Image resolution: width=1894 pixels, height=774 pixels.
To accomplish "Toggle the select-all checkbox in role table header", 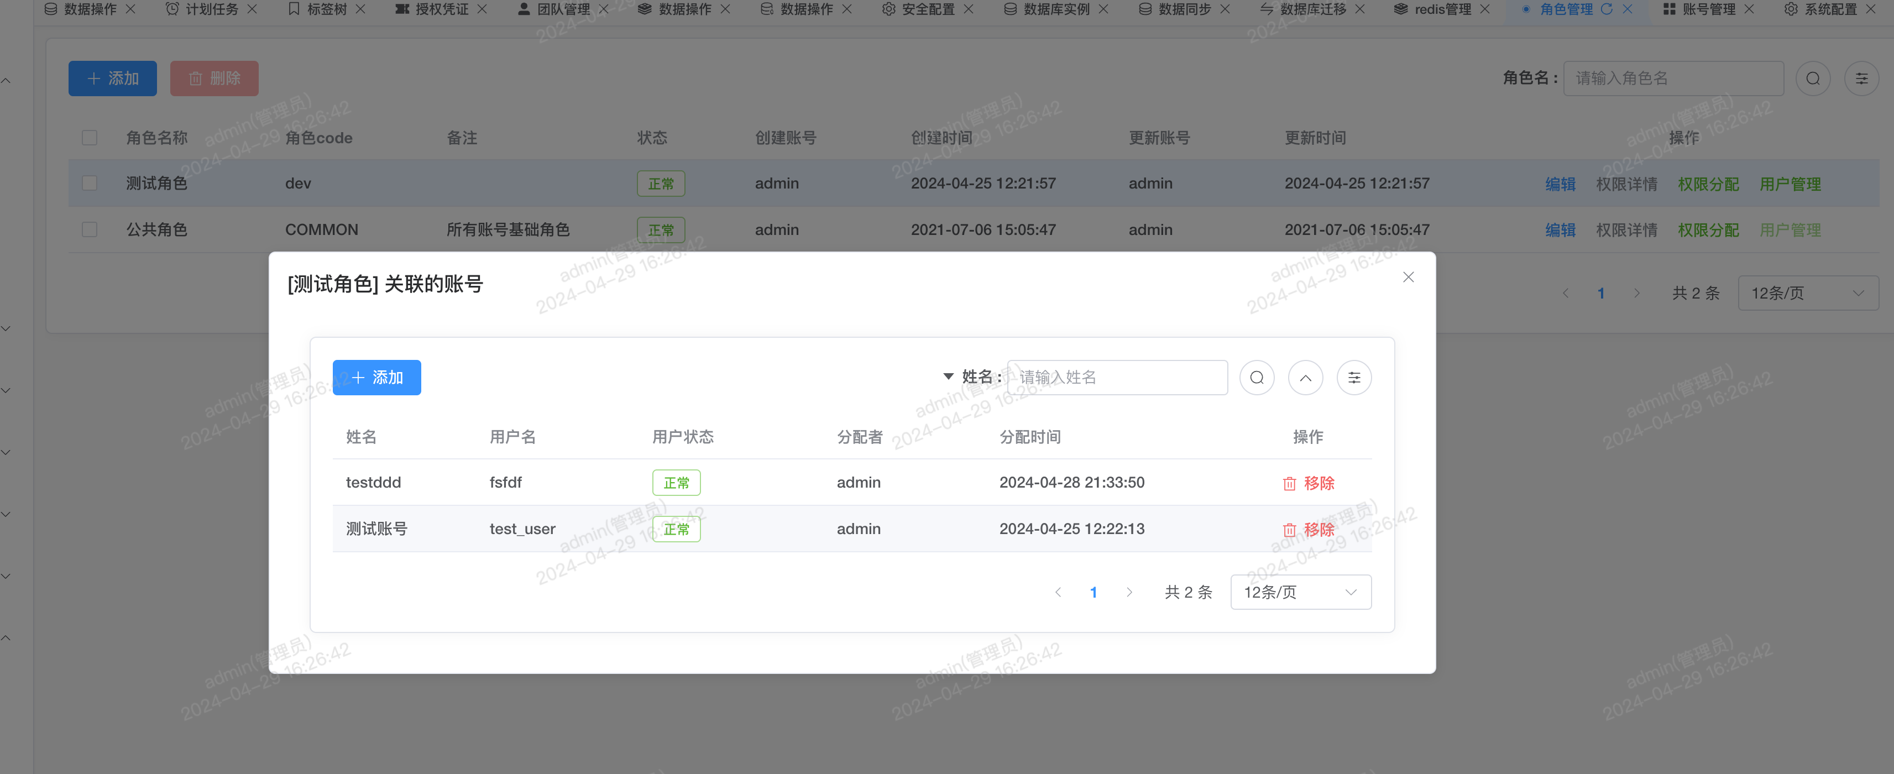I will click(x=90, y=138).
